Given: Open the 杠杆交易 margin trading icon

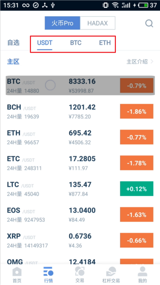Looking at the screenshot, I should click(x=111, y=271).
